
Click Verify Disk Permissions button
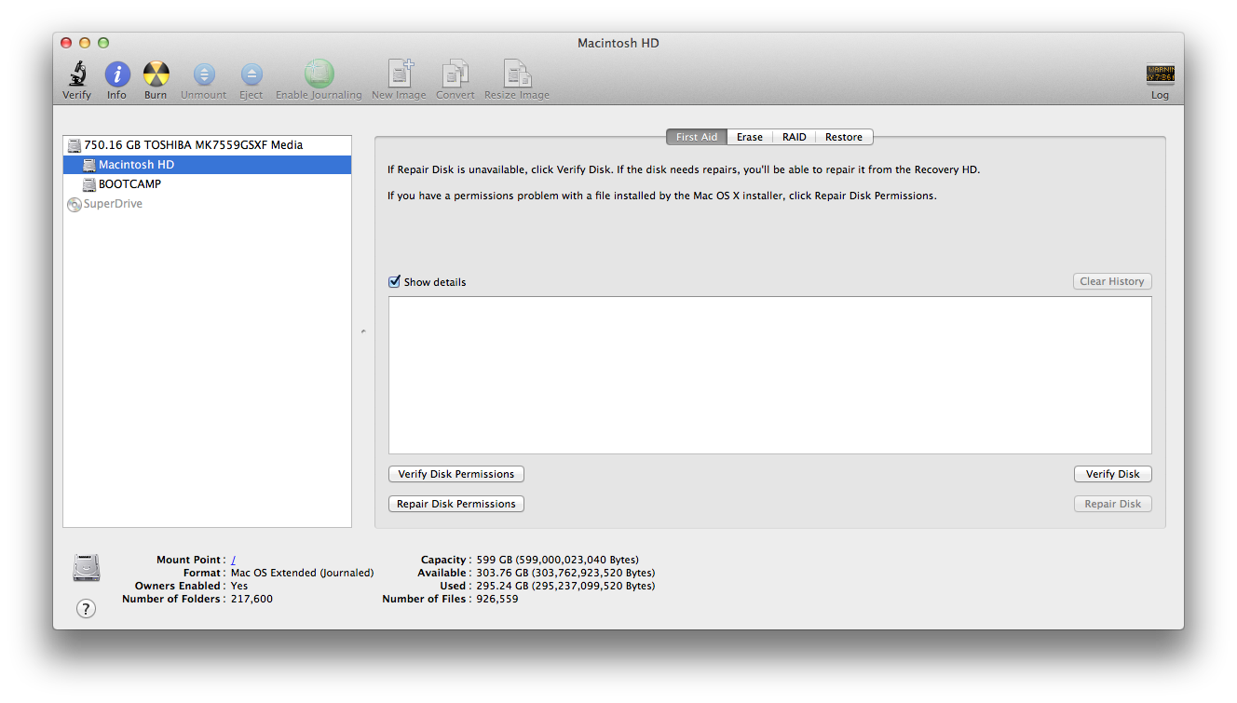click(x=456, y=474)
